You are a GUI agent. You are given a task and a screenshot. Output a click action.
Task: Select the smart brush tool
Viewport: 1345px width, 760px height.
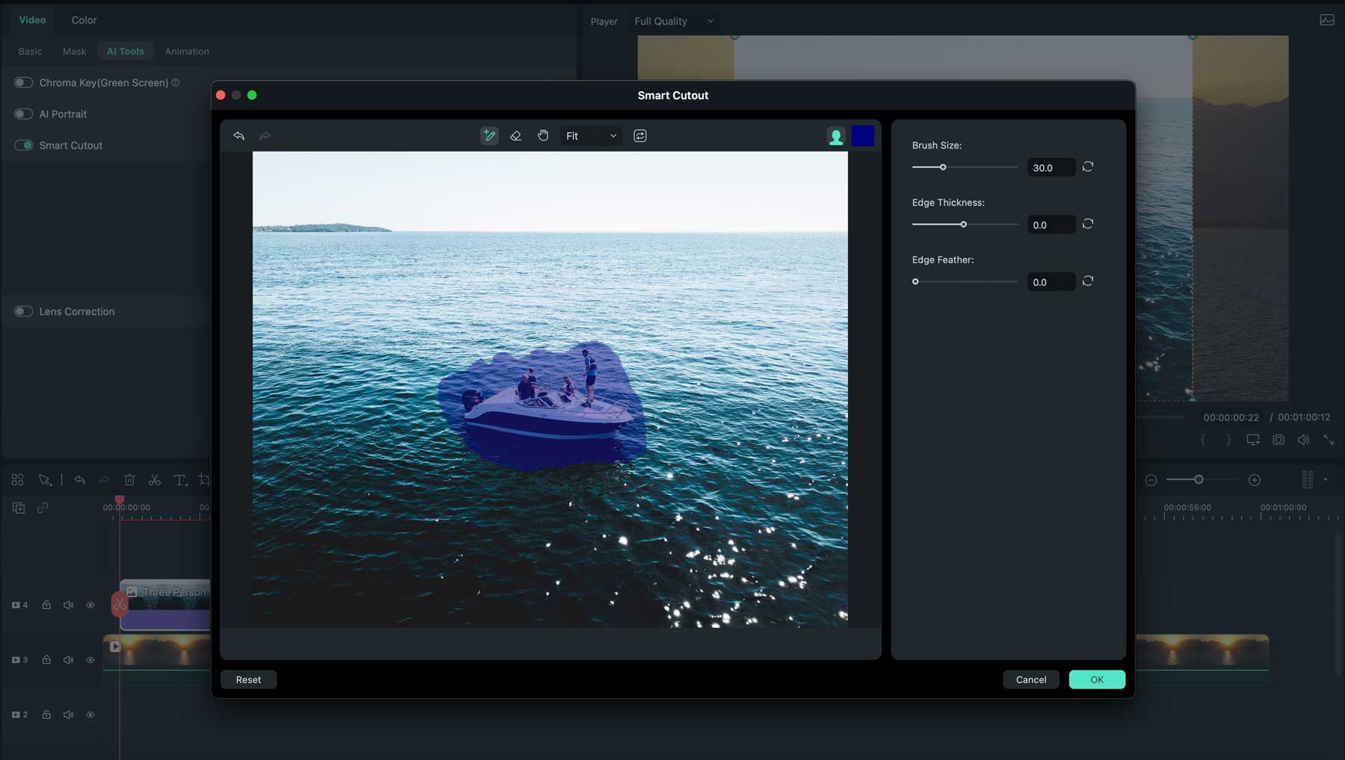click(489, 136)
